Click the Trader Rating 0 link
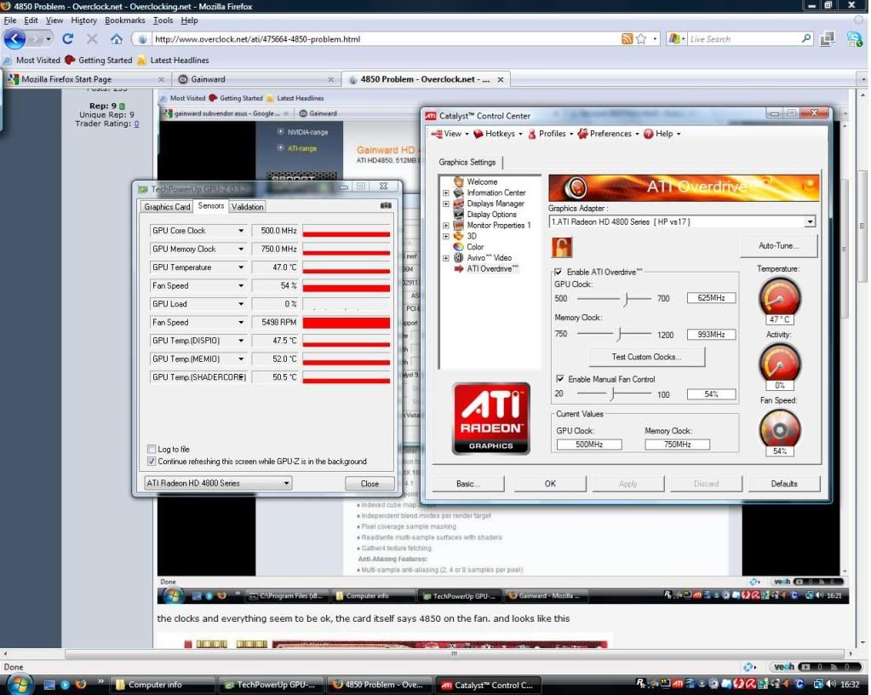Screen dimensions: 871x695 pos(136,123)
